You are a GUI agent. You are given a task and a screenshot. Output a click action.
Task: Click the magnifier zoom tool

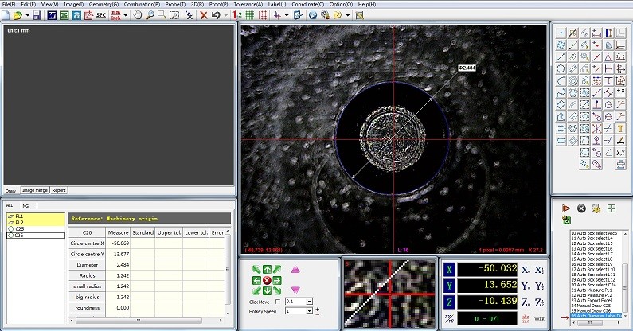pyautogui.click(x=151, y=15)
